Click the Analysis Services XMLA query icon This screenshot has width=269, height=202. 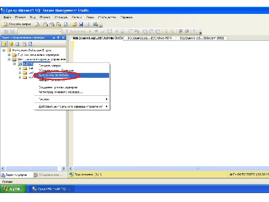59,24
